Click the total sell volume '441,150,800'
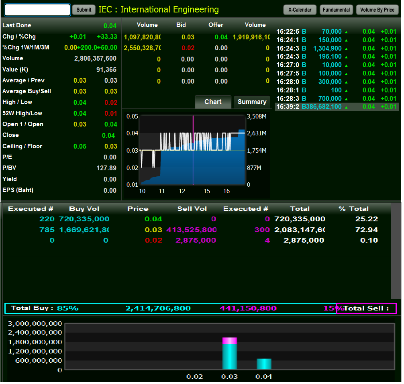 [x=248, y=308]
